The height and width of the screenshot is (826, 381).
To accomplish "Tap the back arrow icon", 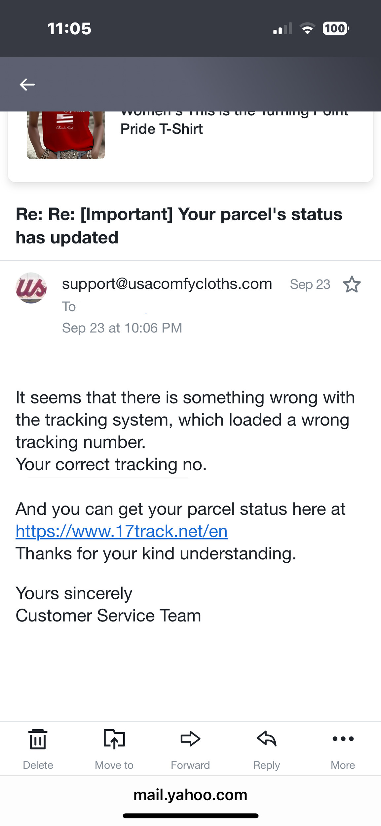I will (27, 85).
